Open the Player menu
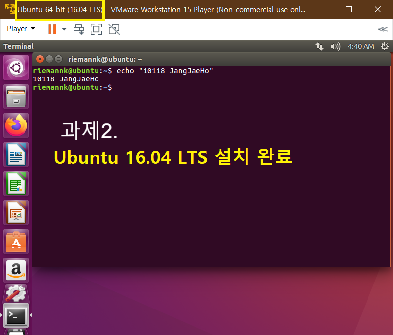Viewport: 393px width, 335px height. coord(21,29)
